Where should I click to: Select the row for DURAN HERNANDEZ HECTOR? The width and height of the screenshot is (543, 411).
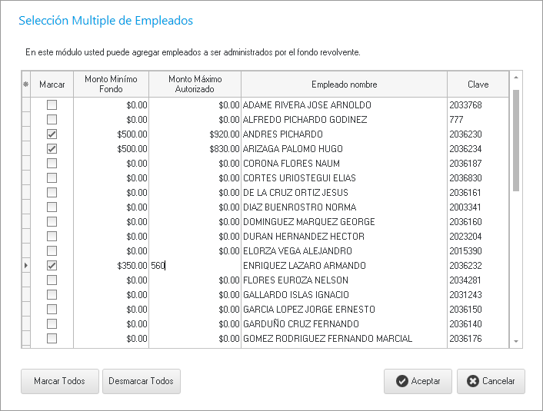tap(343, 237)
